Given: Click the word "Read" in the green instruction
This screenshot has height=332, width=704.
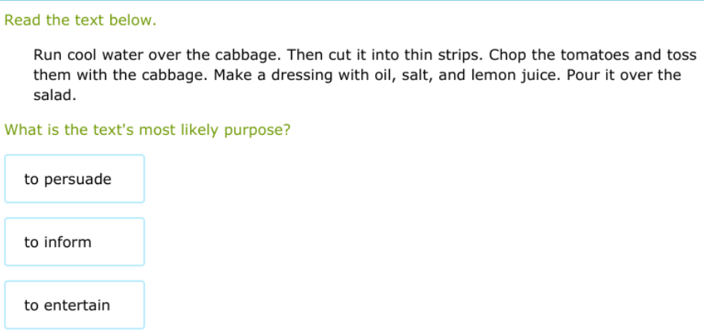Looking at the screenshot, I should (21, 21).
